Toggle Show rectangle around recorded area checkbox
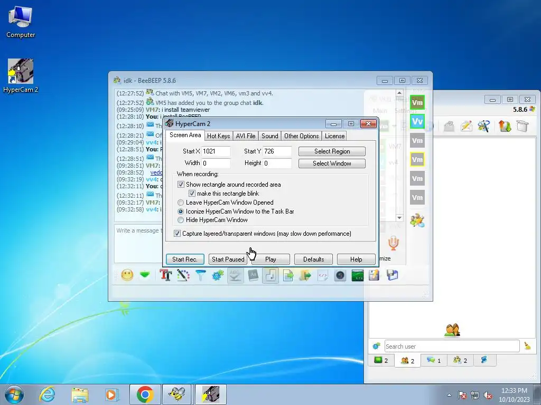The width and height of the screenshot is (541, 405). pos(181,184)
